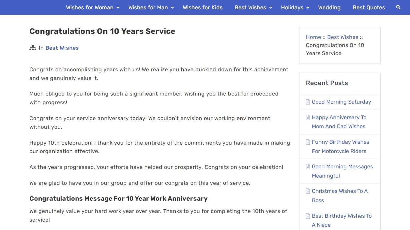Click the Congratulations On 10 Years Service heading
Screen dimensions: 410x230
tap(102, 31)
